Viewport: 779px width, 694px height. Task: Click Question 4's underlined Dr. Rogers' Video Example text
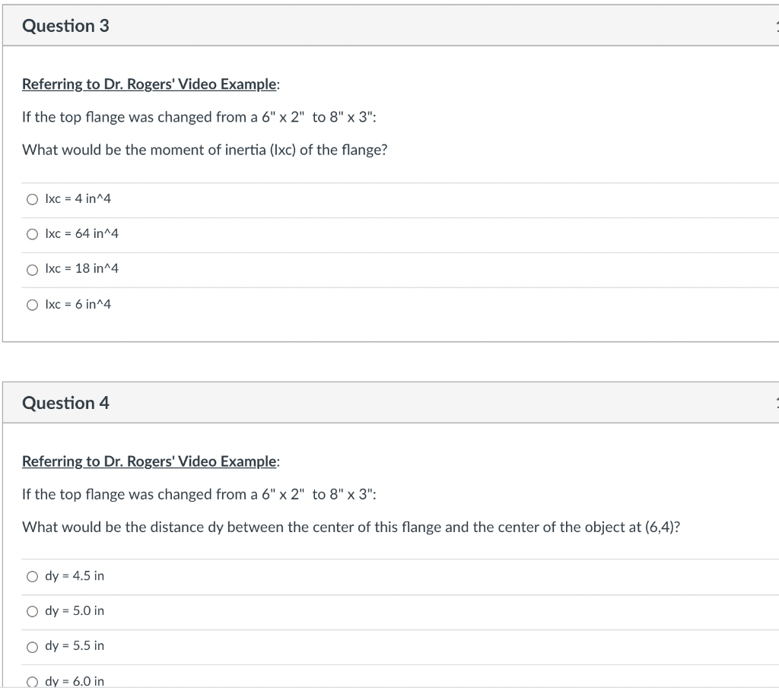[x=151, y=461]
